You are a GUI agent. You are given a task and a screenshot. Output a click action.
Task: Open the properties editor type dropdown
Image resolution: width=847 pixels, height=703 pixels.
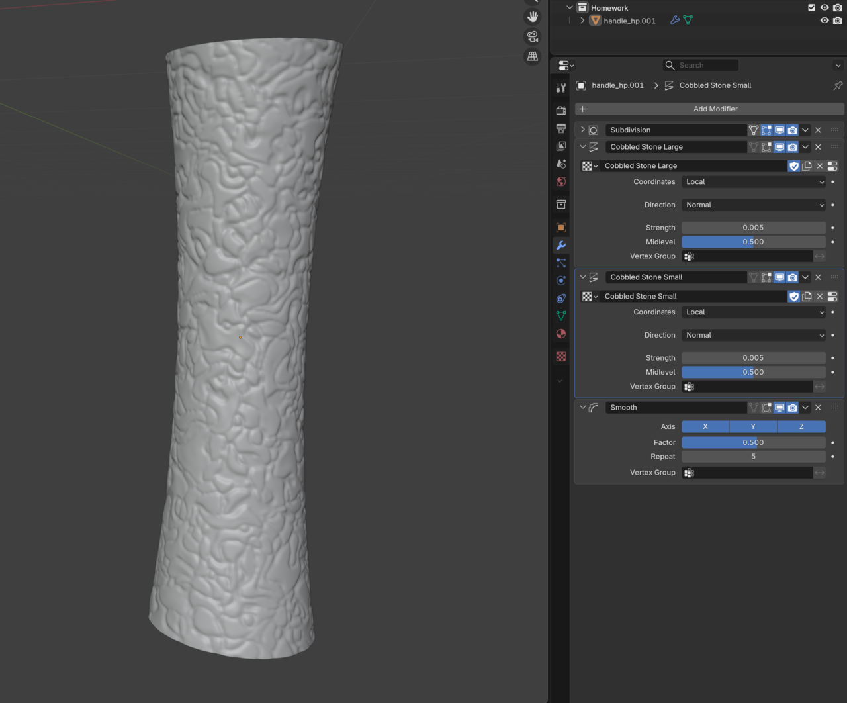click(566, 66)
